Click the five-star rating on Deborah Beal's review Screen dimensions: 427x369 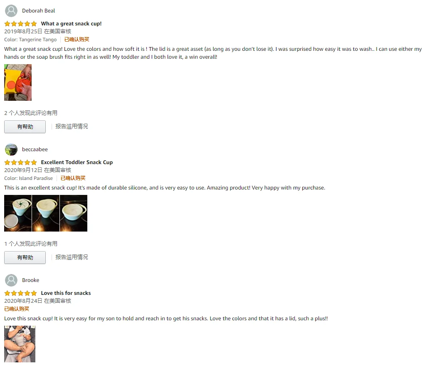coord(20,24)
